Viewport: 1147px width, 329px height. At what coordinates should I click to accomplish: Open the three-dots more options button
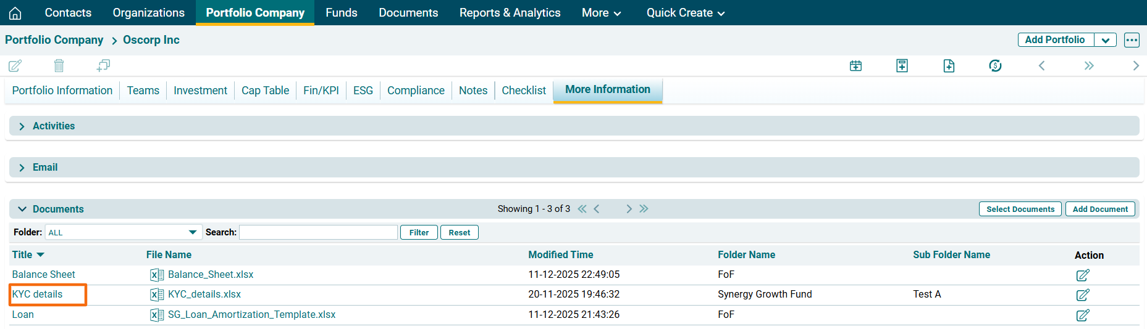(x=1132, y=40)
